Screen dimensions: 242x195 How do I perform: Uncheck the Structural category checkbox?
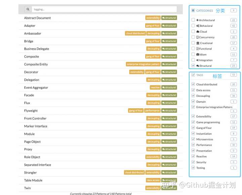pos(193,66)
